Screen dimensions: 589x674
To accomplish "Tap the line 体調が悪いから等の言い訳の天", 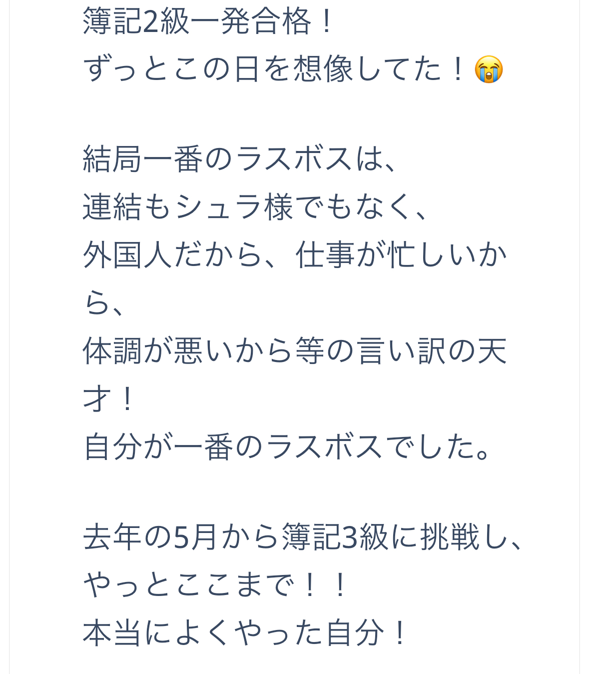I will tap(295, 350).
